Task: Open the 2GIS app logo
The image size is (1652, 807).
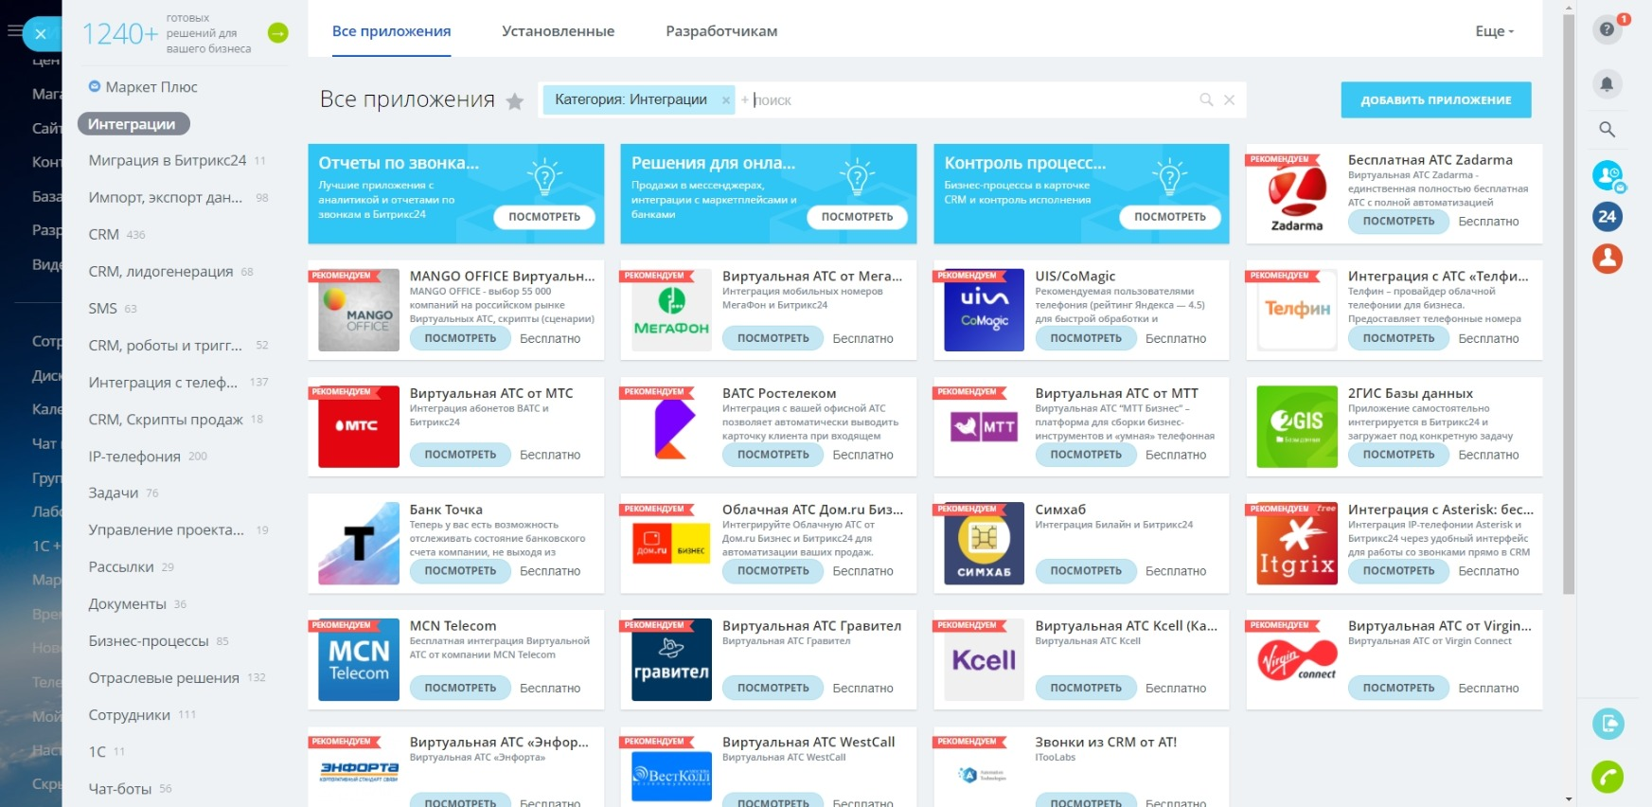Action: pyautogui.click(x=1297, y=426)
